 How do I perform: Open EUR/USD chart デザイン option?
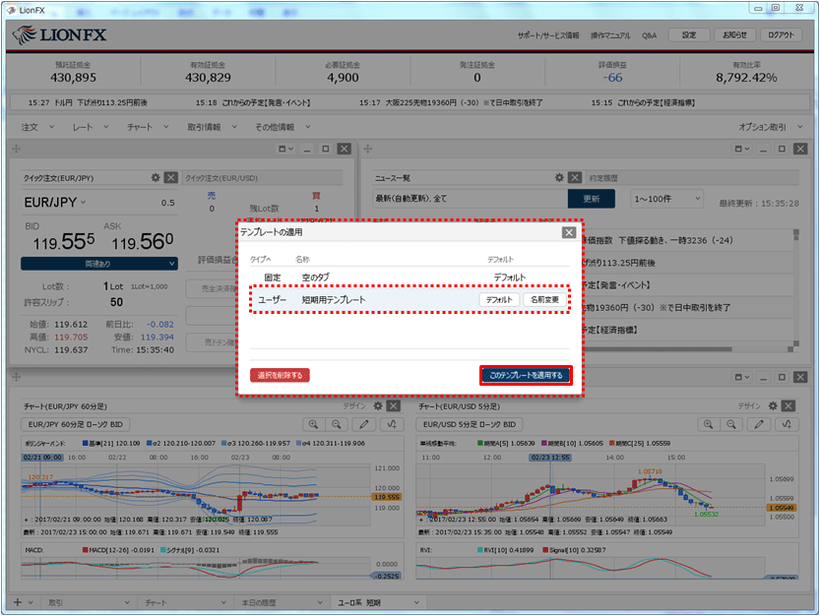pos(749,406)
